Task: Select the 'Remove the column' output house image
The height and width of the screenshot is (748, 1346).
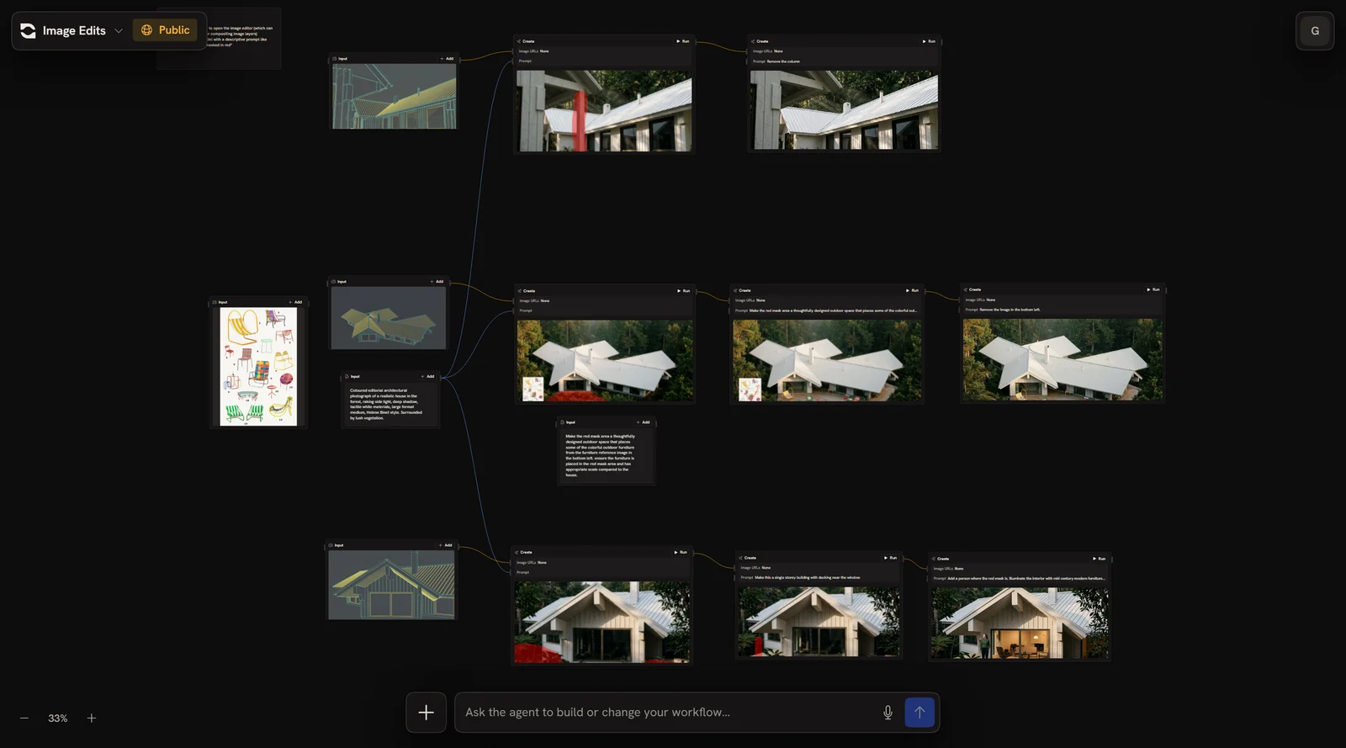Action: [x=844, y=109]
